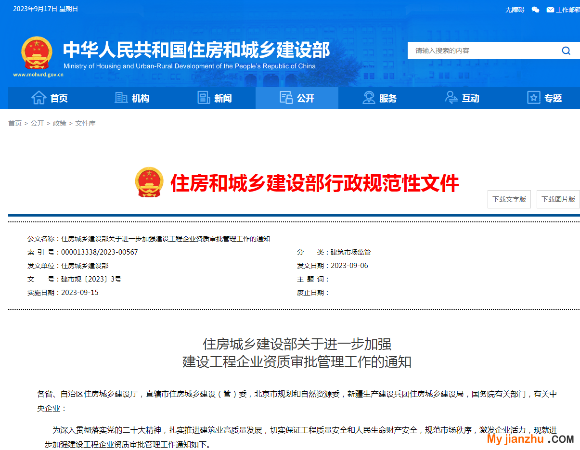Click the red emblem beside 行政规范性文件 heading

click(x=149, y=182)
